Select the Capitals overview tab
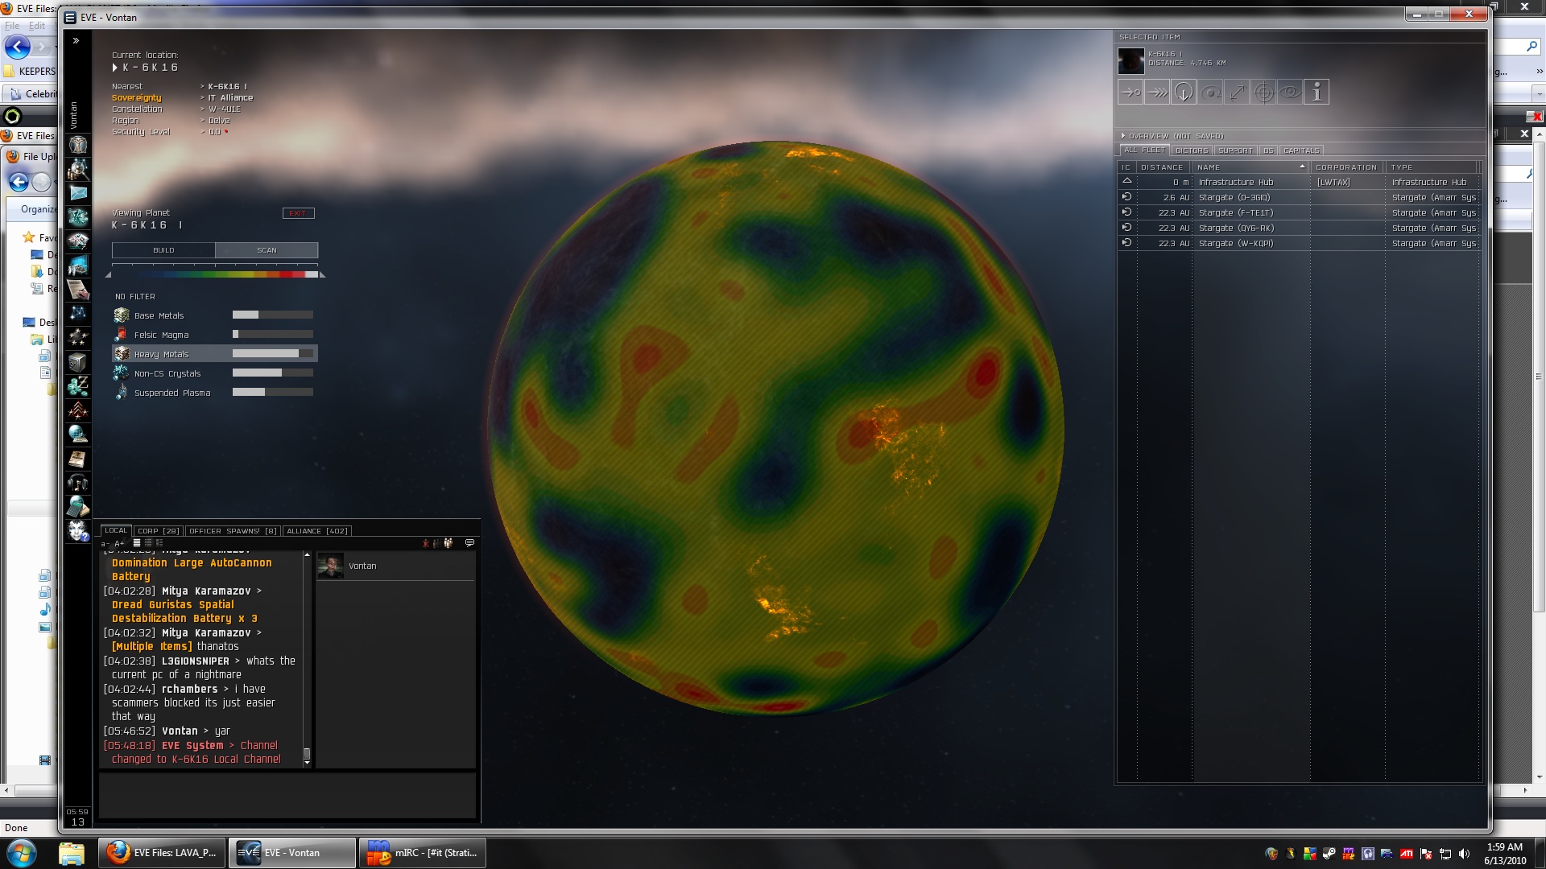The width and height of the screenshot is (1546, 869). 1301,150
